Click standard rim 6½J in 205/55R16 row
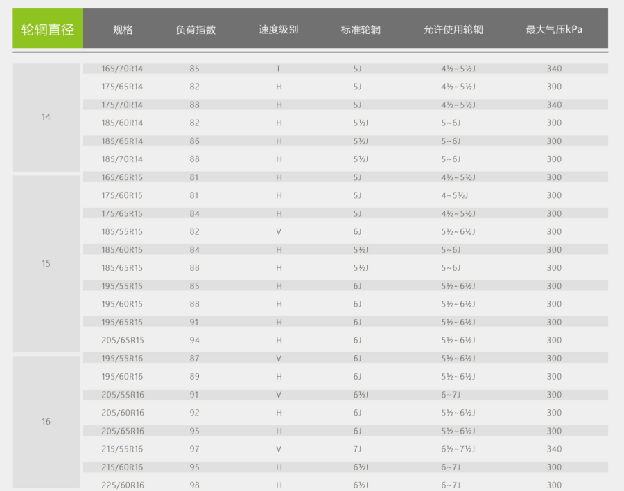 361,394
